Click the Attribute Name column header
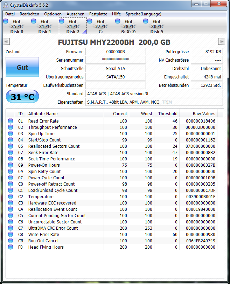 (65, 113)
